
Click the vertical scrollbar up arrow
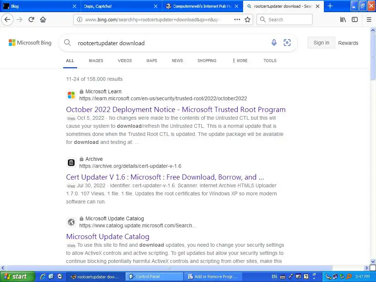tap(373, 30)
